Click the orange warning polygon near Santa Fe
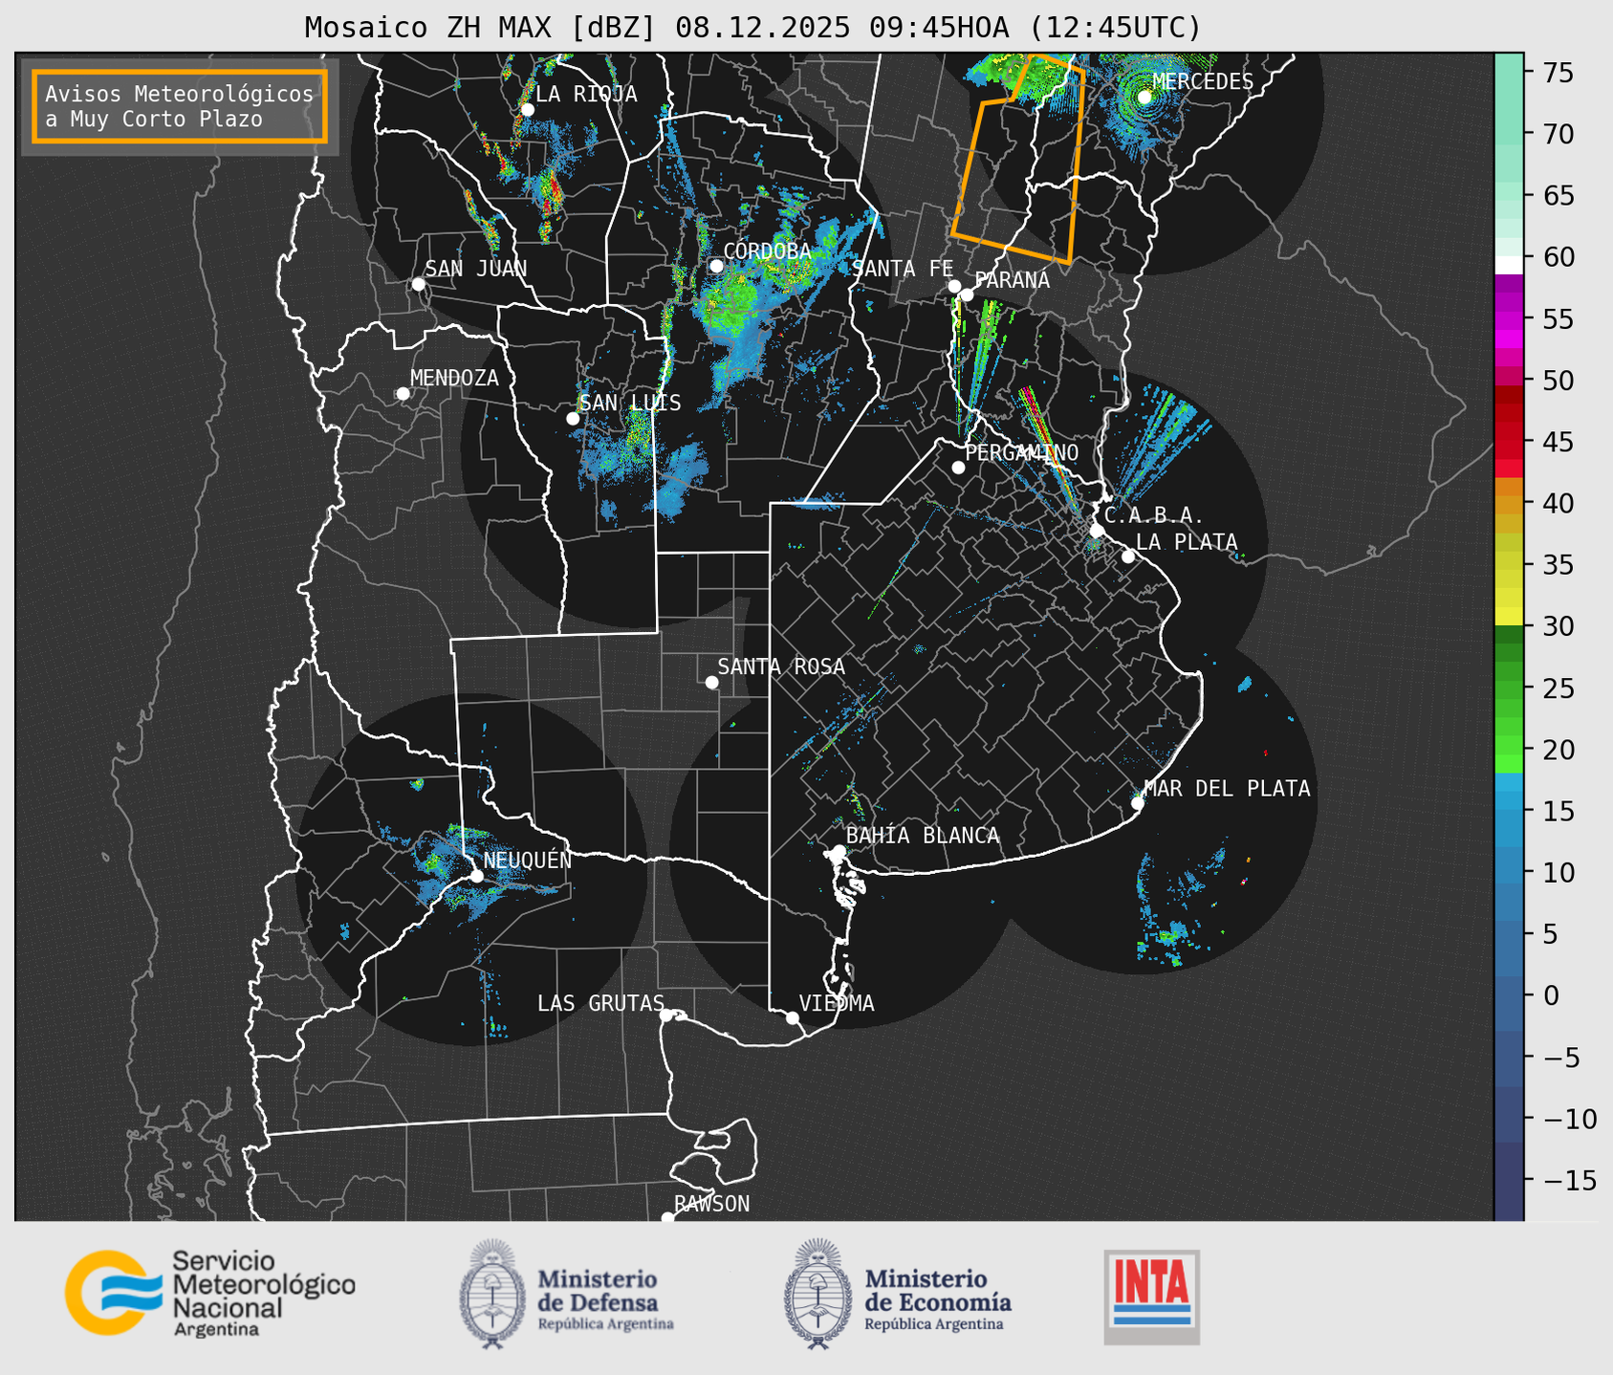1613x1375 pixels. (1019, 159)
